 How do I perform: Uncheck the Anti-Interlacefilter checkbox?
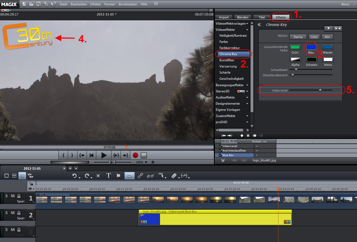220,150
